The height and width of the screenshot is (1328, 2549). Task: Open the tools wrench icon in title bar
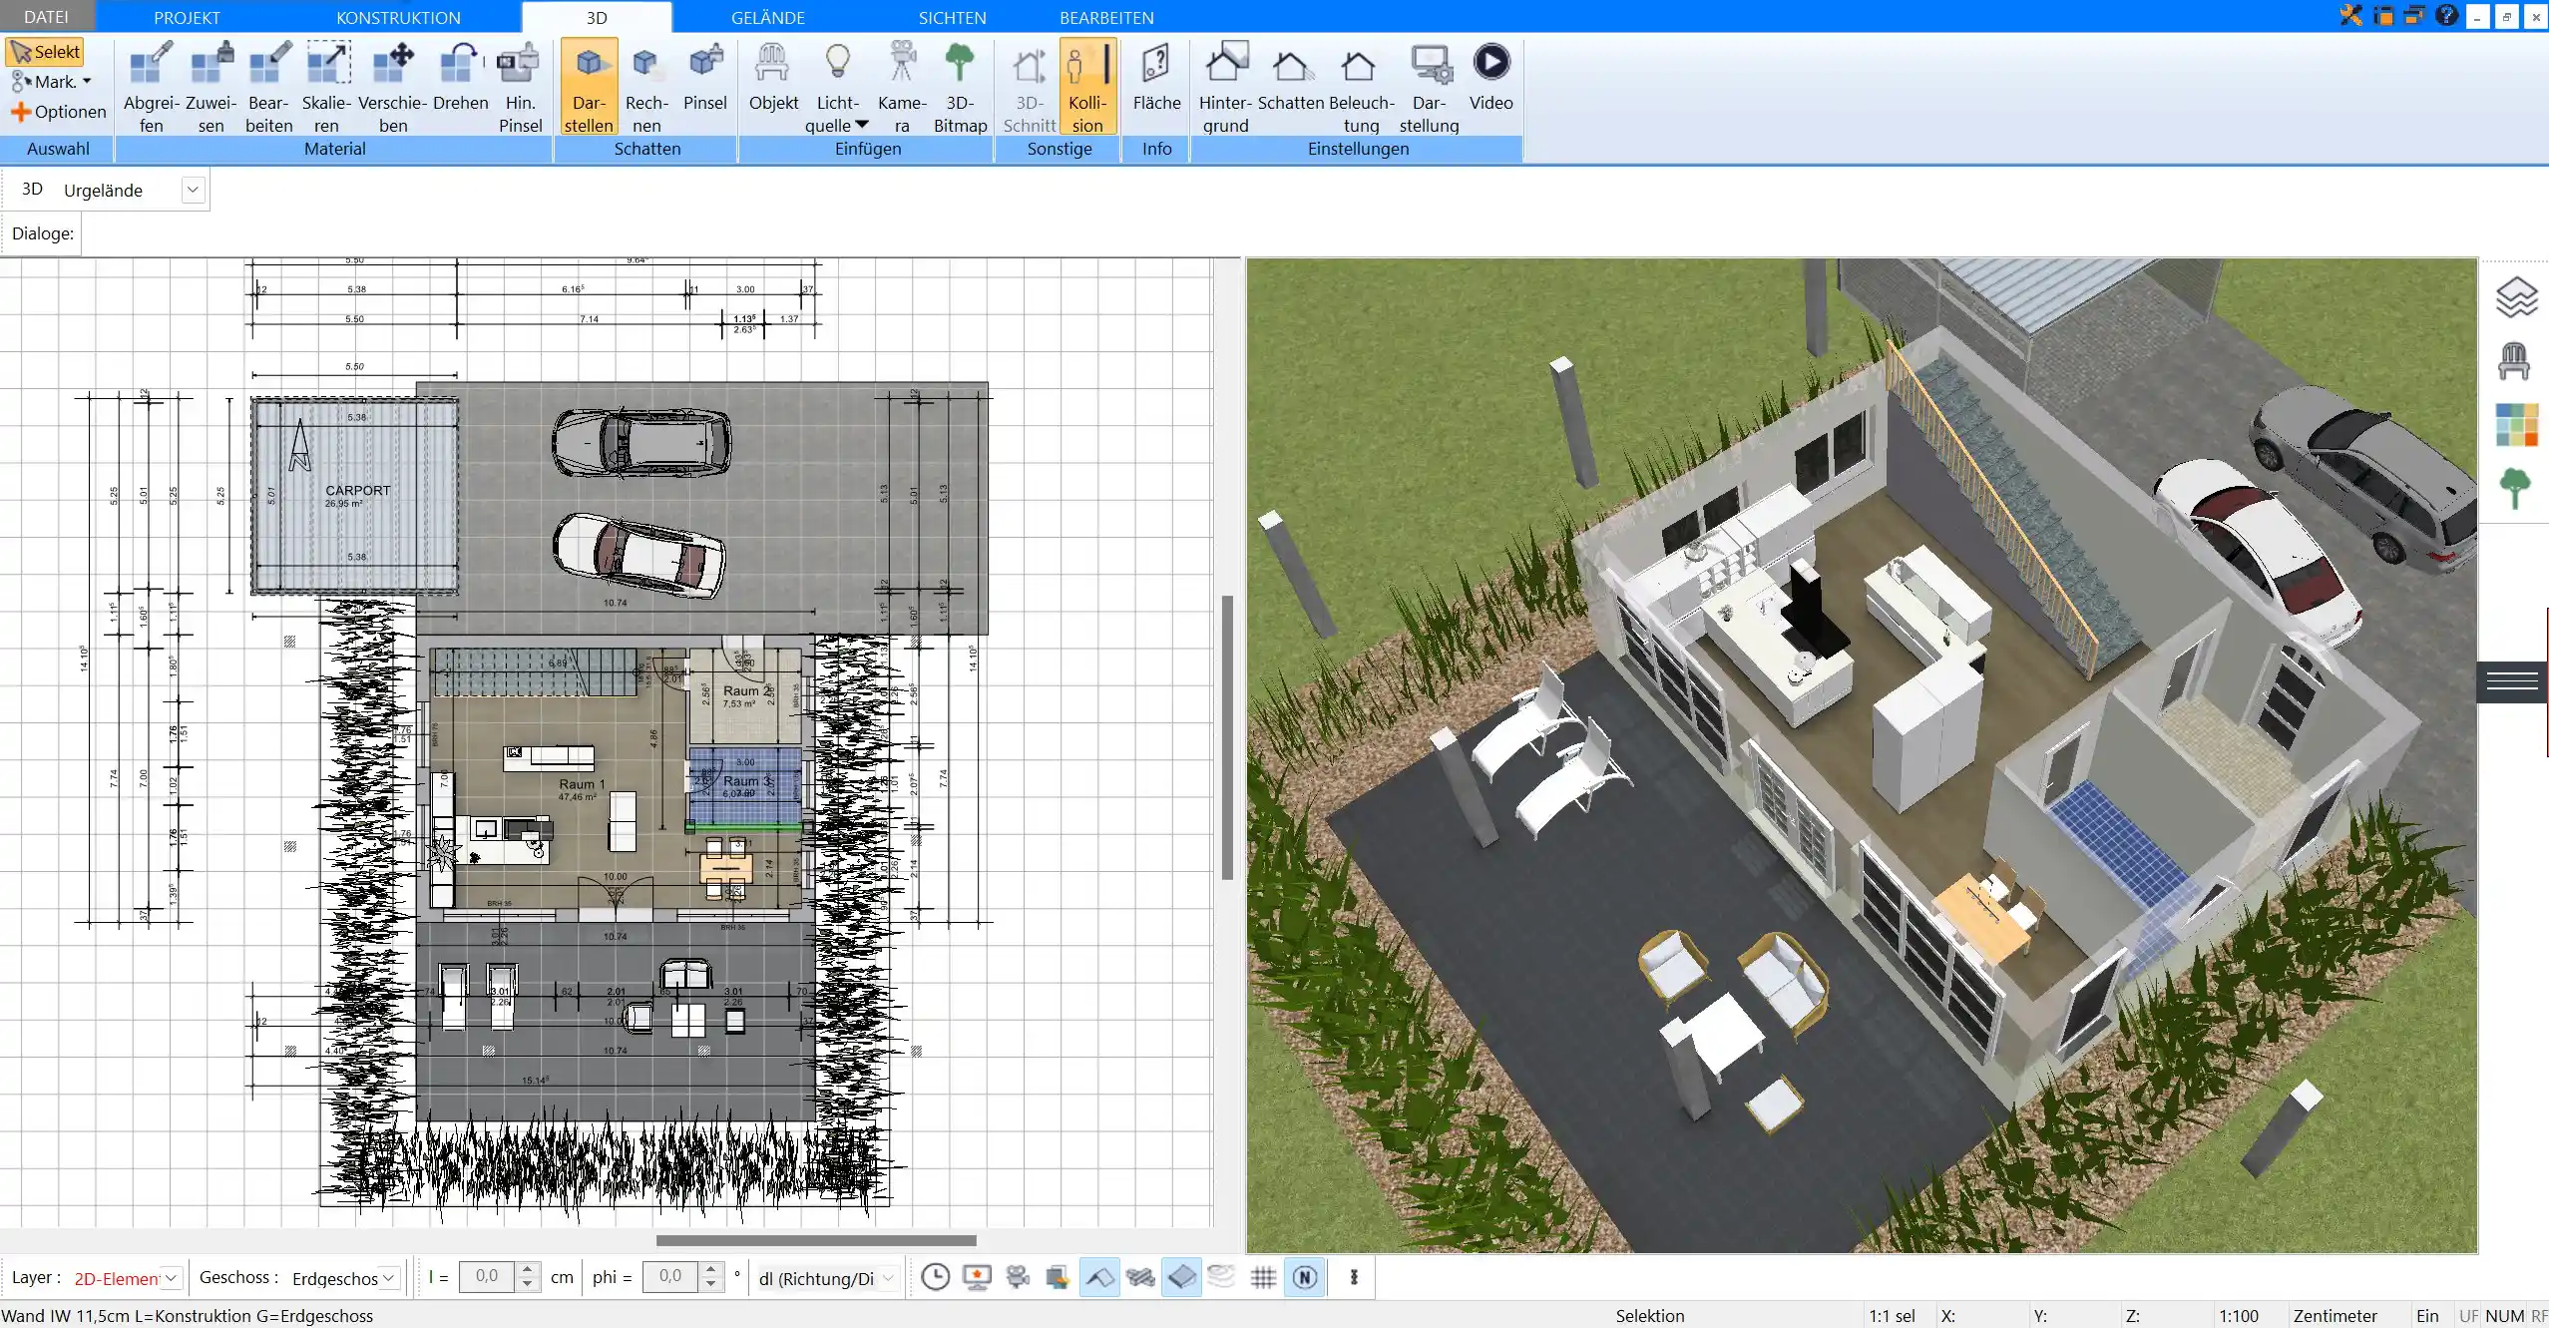2351,15
